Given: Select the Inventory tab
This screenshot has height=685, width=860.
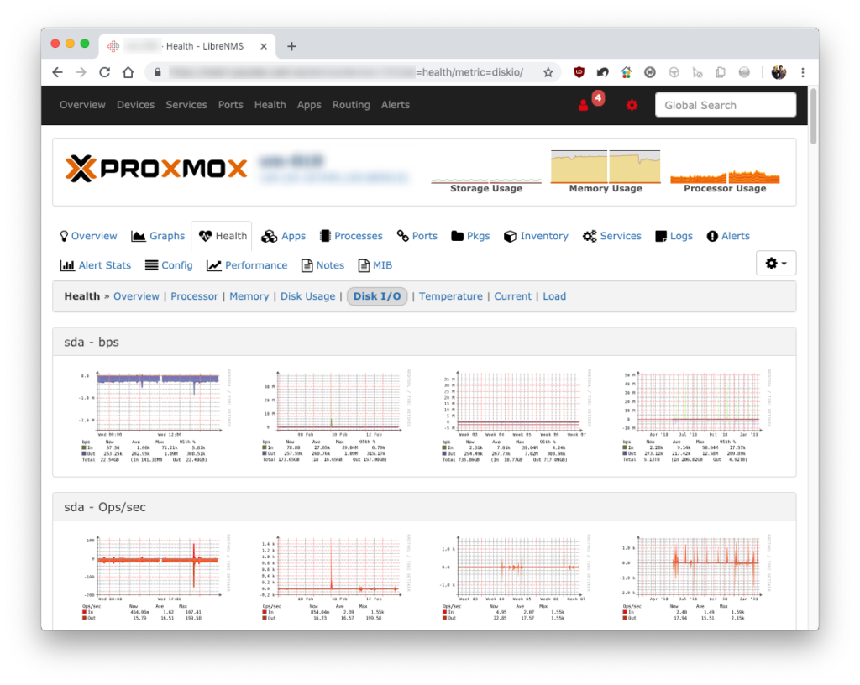Looking at the screenshot, I should [536, 236].
